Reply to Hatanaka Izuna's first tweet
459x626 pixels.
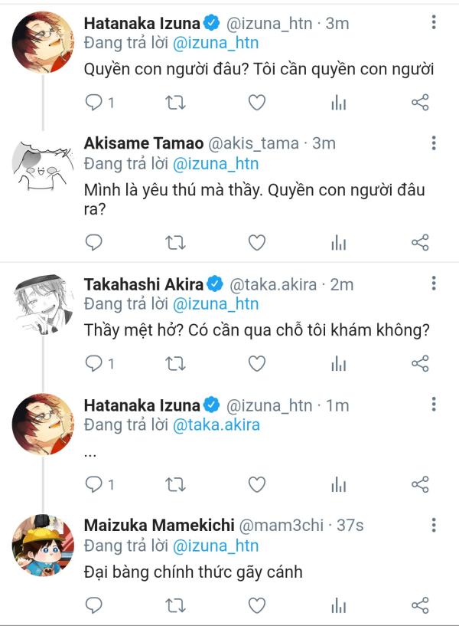point(94,103)
